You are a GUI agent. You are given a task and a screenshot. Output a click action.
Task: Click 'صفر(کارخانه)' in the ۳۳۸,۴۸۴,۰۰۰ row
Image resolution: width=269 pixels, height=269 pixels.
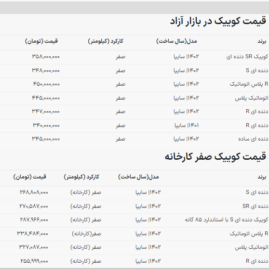pos(86,234)
